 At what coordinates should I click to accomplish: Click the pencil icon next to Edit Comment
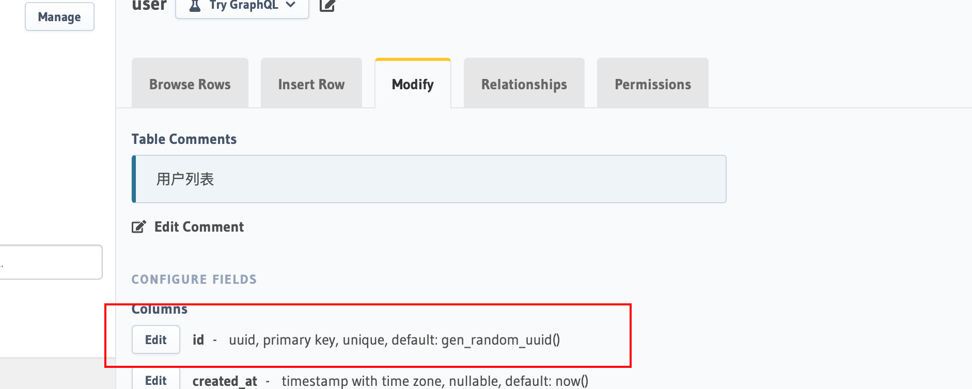point(139,226)
